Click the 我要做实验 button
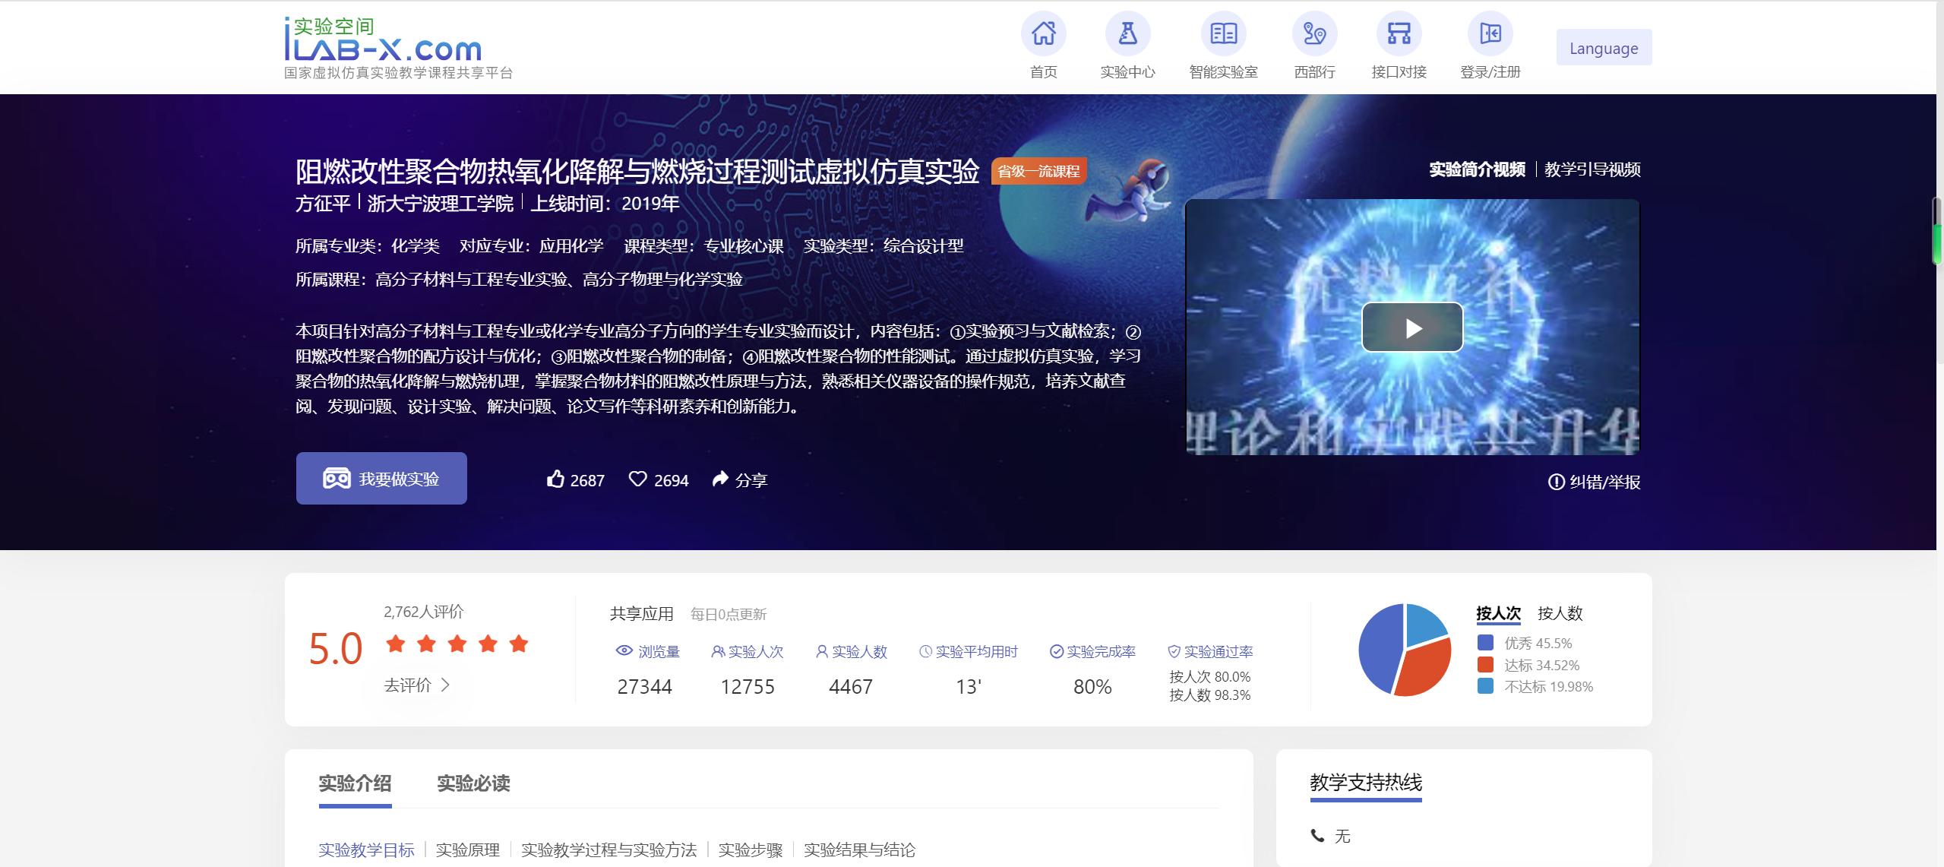The width and height of the screenshot is (1944, 867). [x=381, y=479]
